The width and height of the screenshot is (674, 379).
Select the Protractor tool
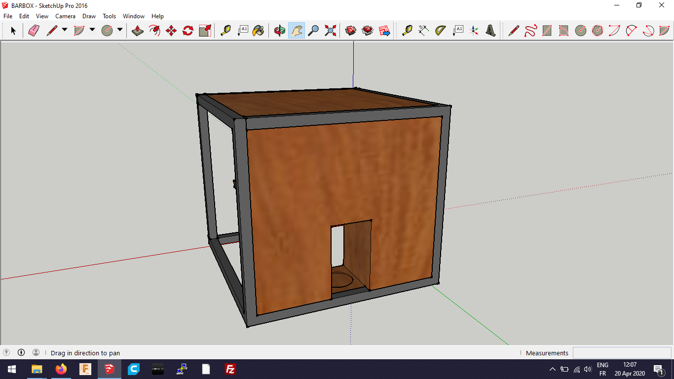(441, 31)
